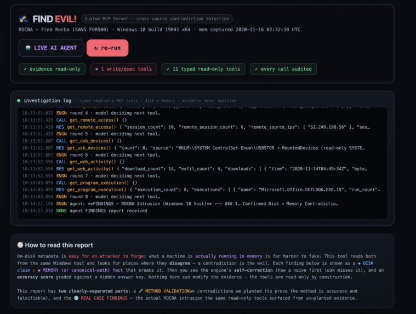The width and height of the screenshot is (416, 314).
Task: Click the 'round 6 · model deciding' line
Action: 91,155
